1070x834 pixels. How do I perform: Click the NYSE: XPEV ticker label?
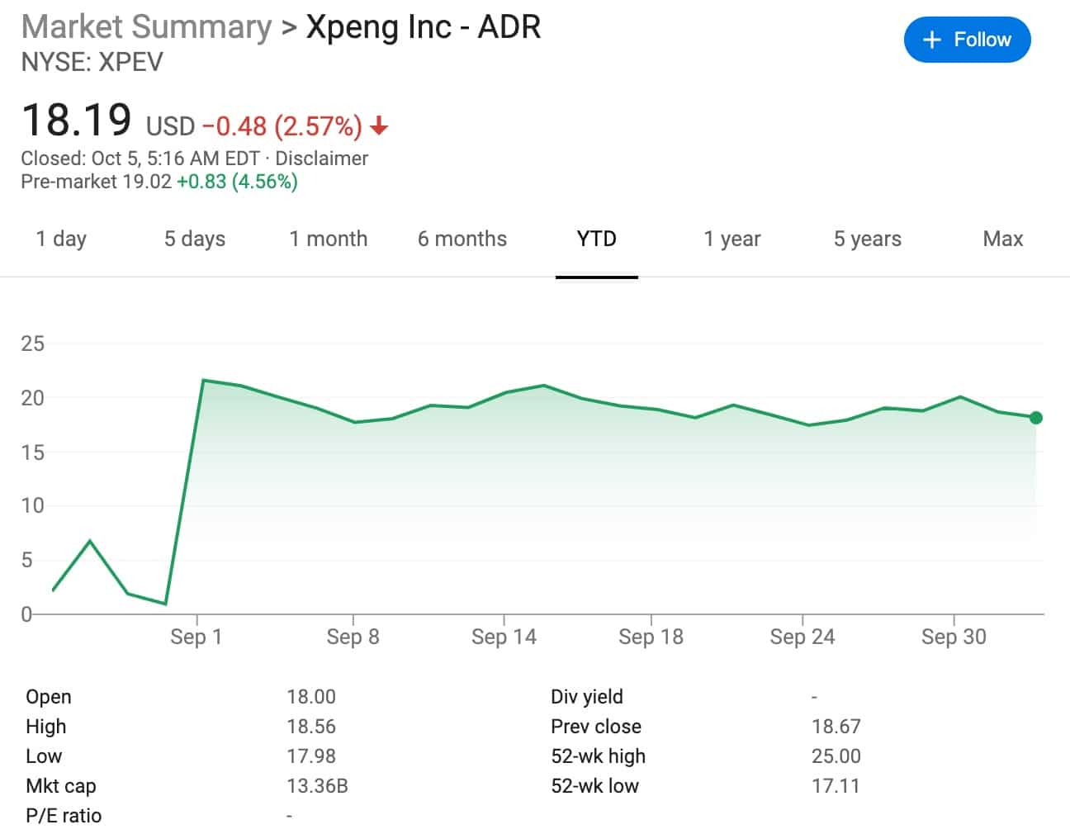click(x=92, y=61)
